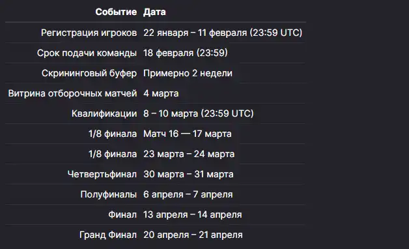Click the 30 марта – 31 марта date
This screenshot has height=249, width=409.
(x=188, y=174)
